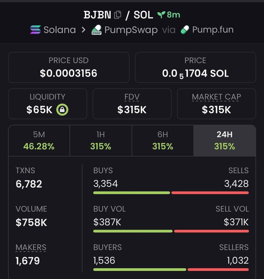
Task: Open the Solana chain link
Action: [59, 30]
